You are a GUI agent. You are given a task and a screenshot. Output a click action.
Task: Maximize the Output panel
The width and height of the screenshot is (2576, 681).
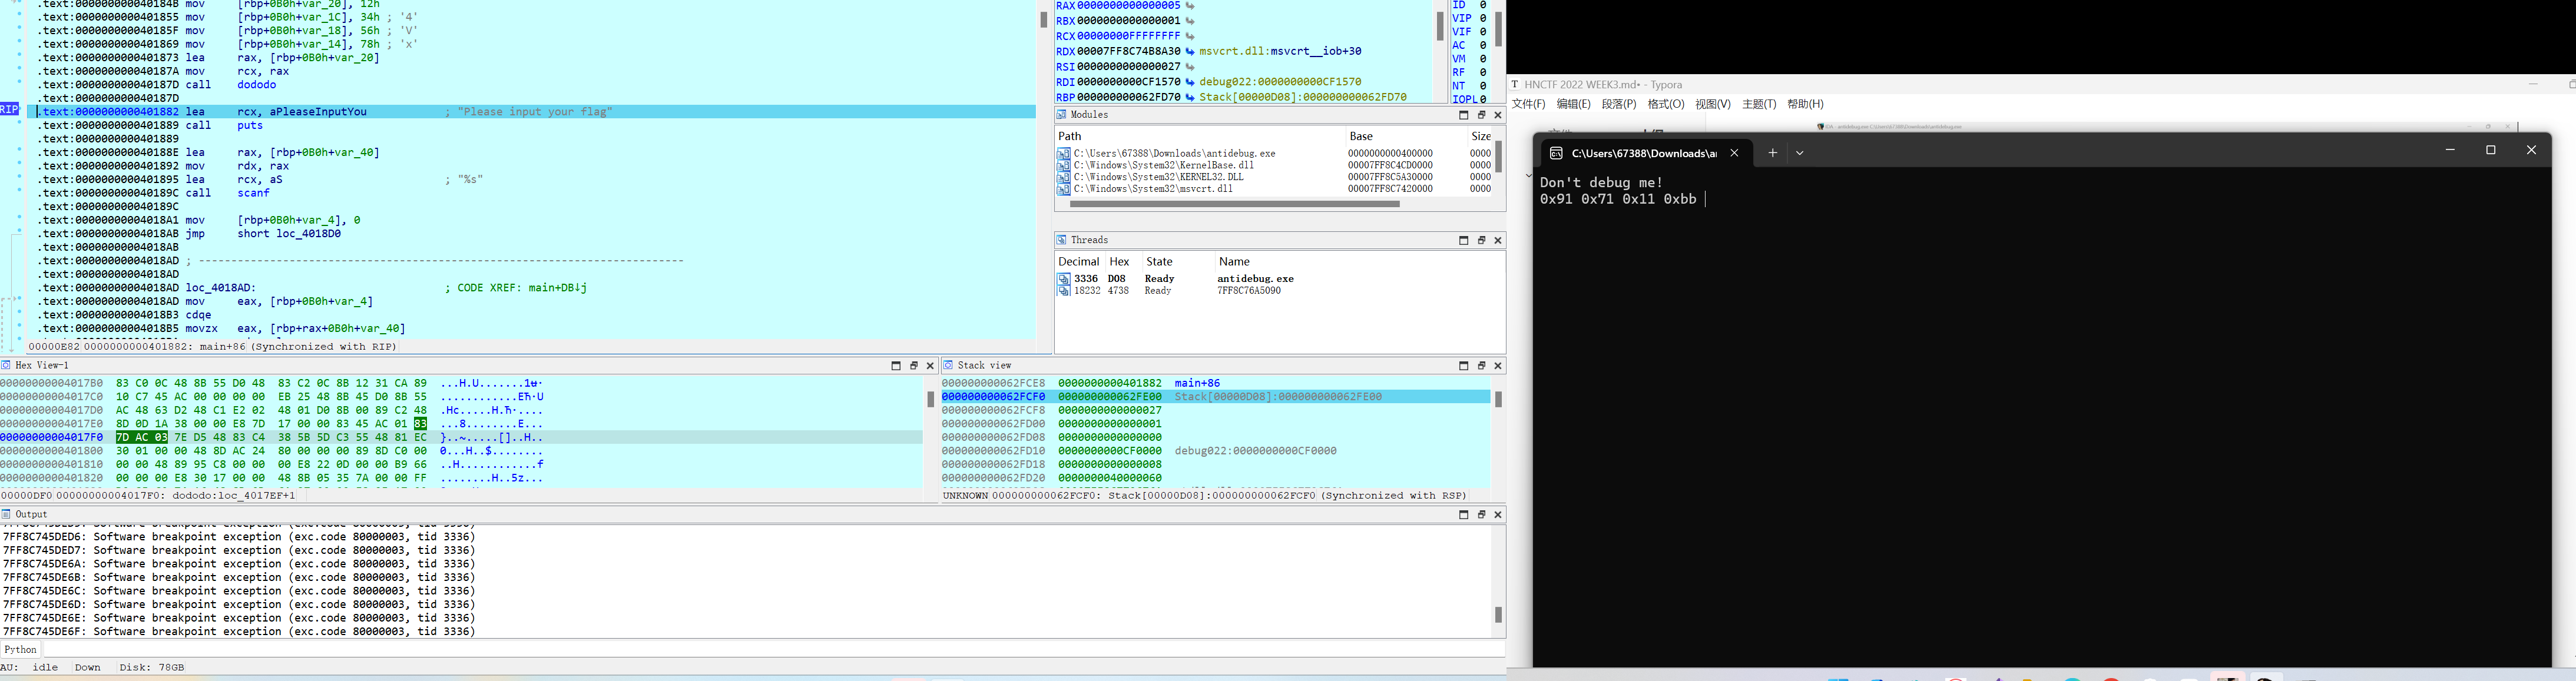coord(1463,515)
